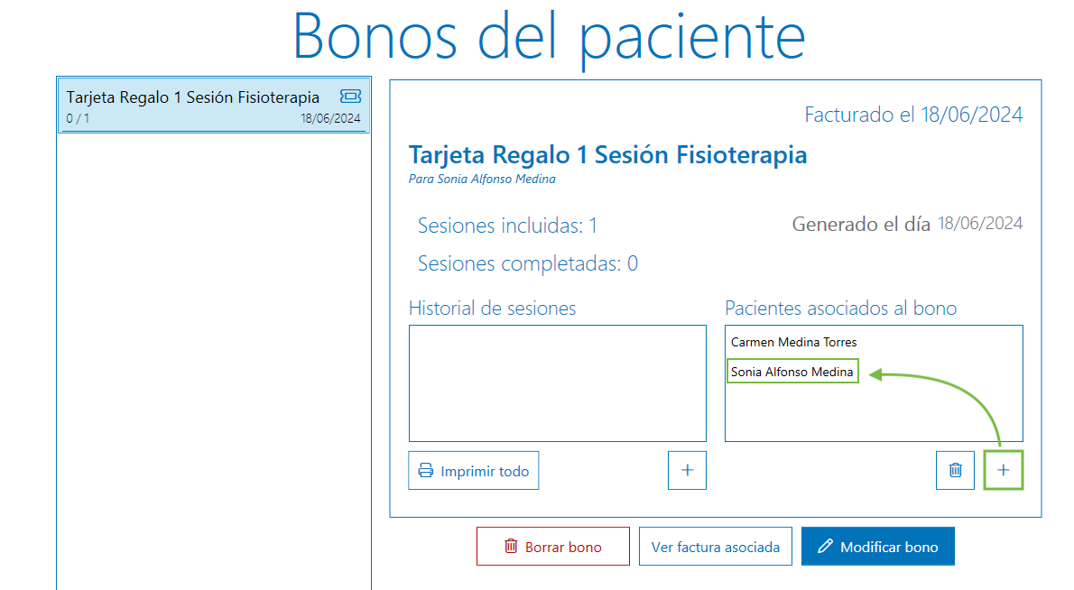Click the 0 / 1 session counter

[79, 119]
